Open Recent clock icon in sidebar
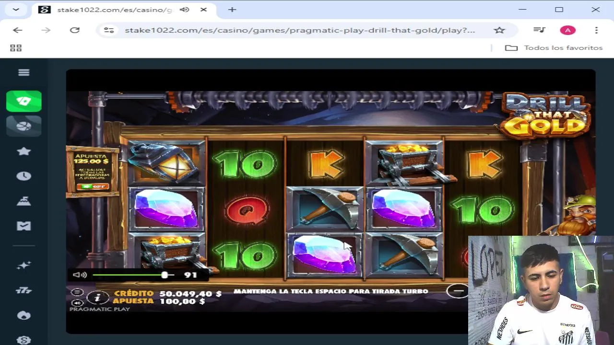 (x=24, y=176)
